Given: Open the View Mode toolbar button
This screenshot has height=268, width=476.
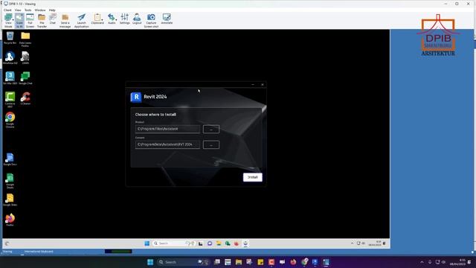Looking at the screenshot, I should (8, 20).
